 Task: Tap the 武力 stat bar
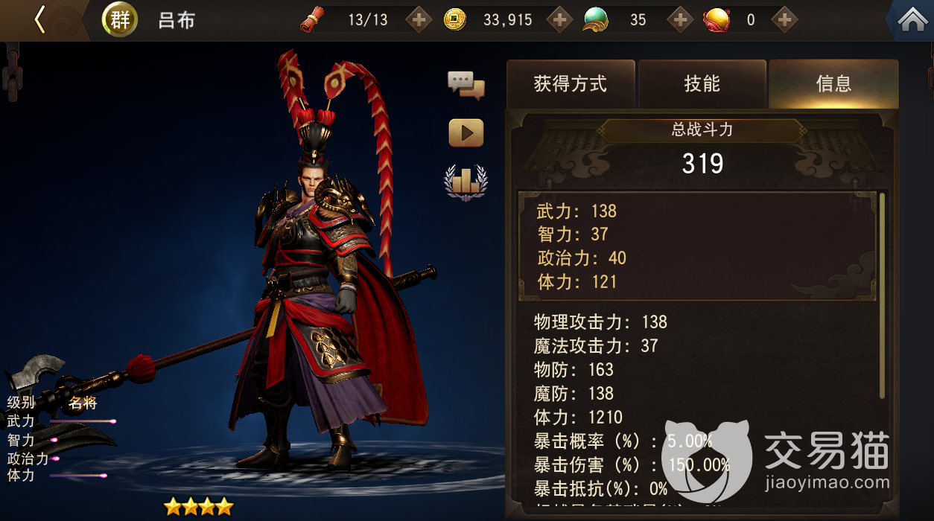[x=82, y=421]
